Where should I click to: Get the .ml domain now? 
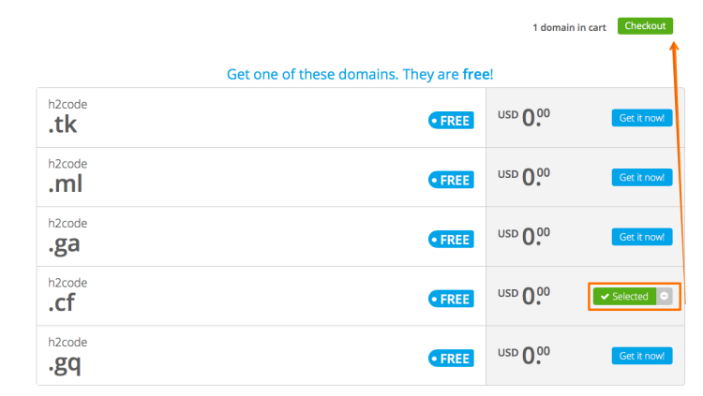click(x=642, y=177)
